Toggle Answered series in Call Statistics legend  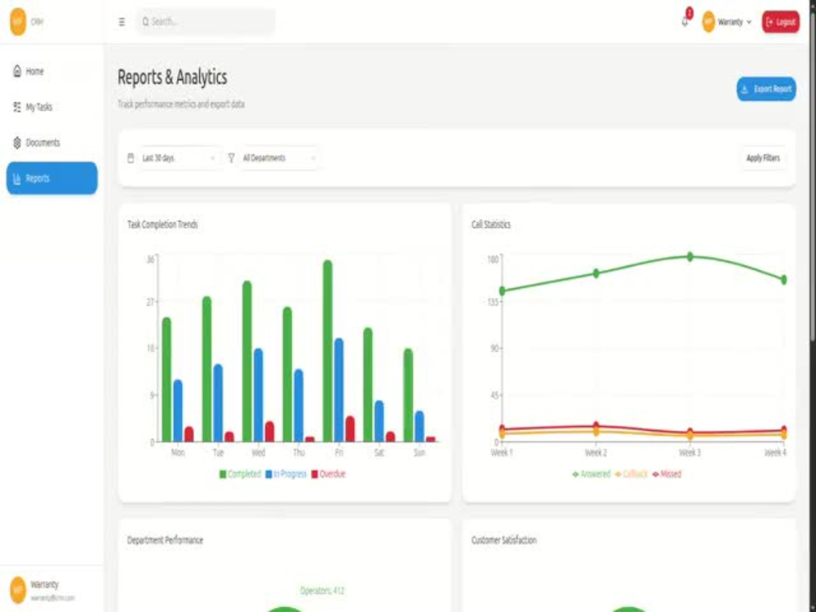pos(591,474)
